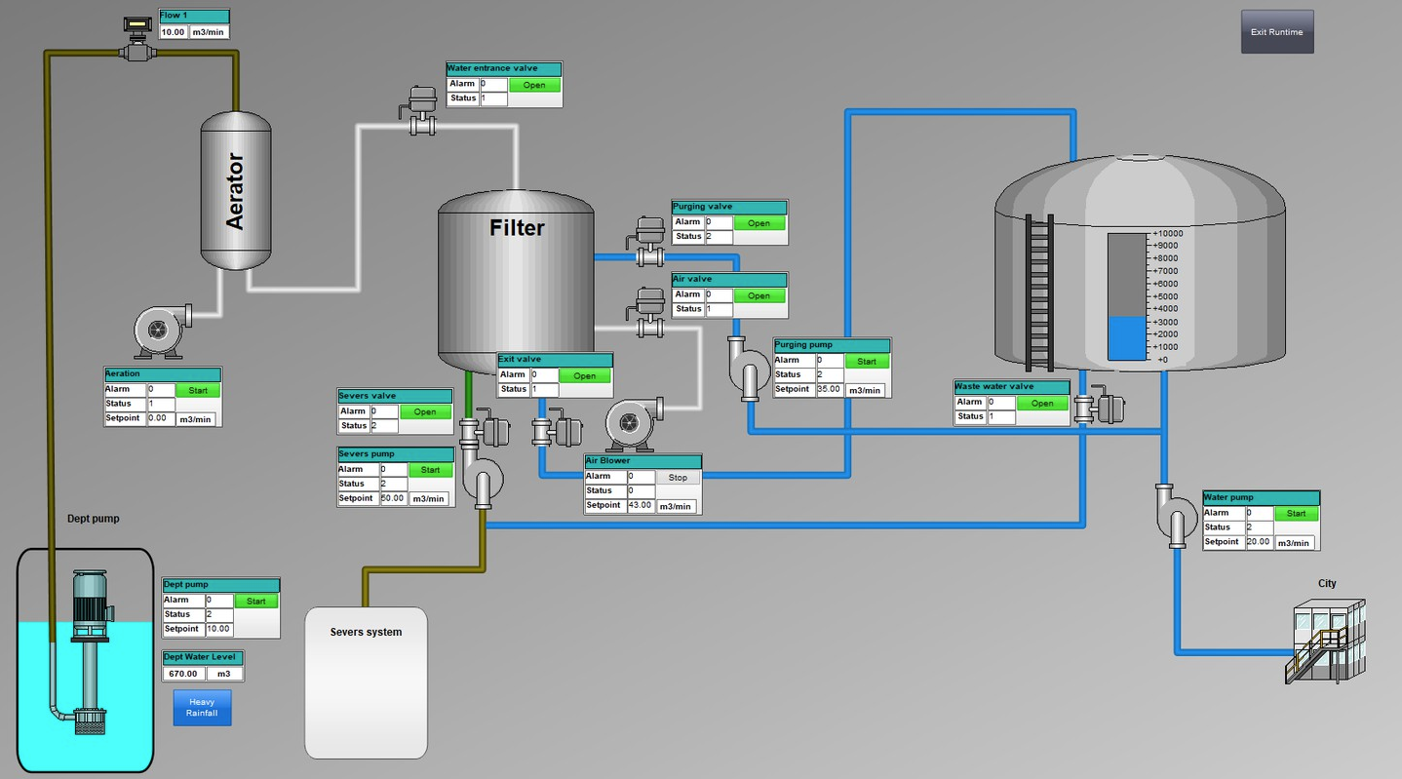Stop the Air Blower

pyautogui.click(x=678, y=478)
